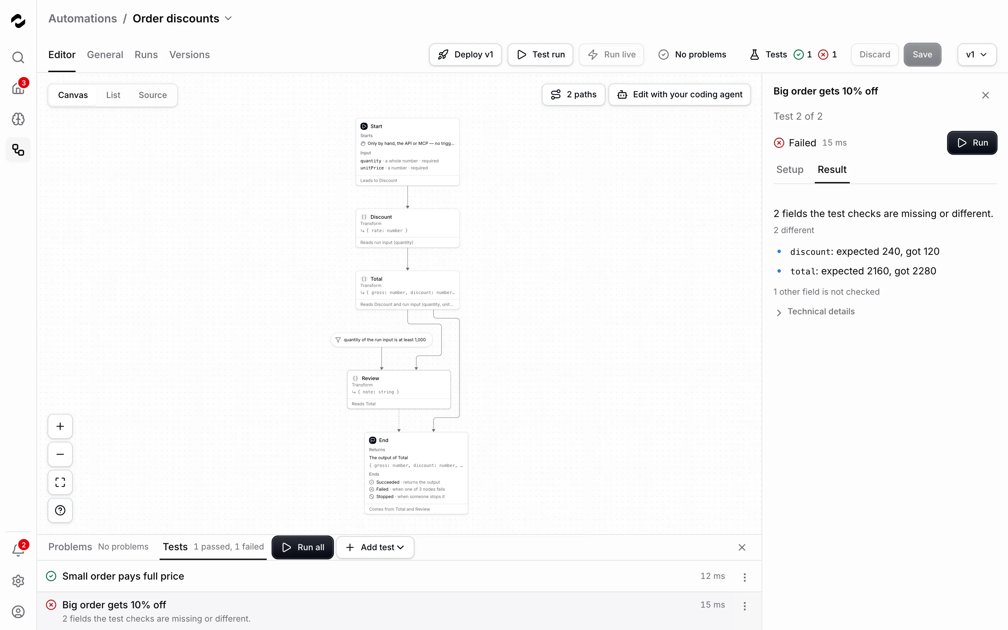
Task: Click the quantity at least 1,000 condition
Action: (x=381, y=340)
